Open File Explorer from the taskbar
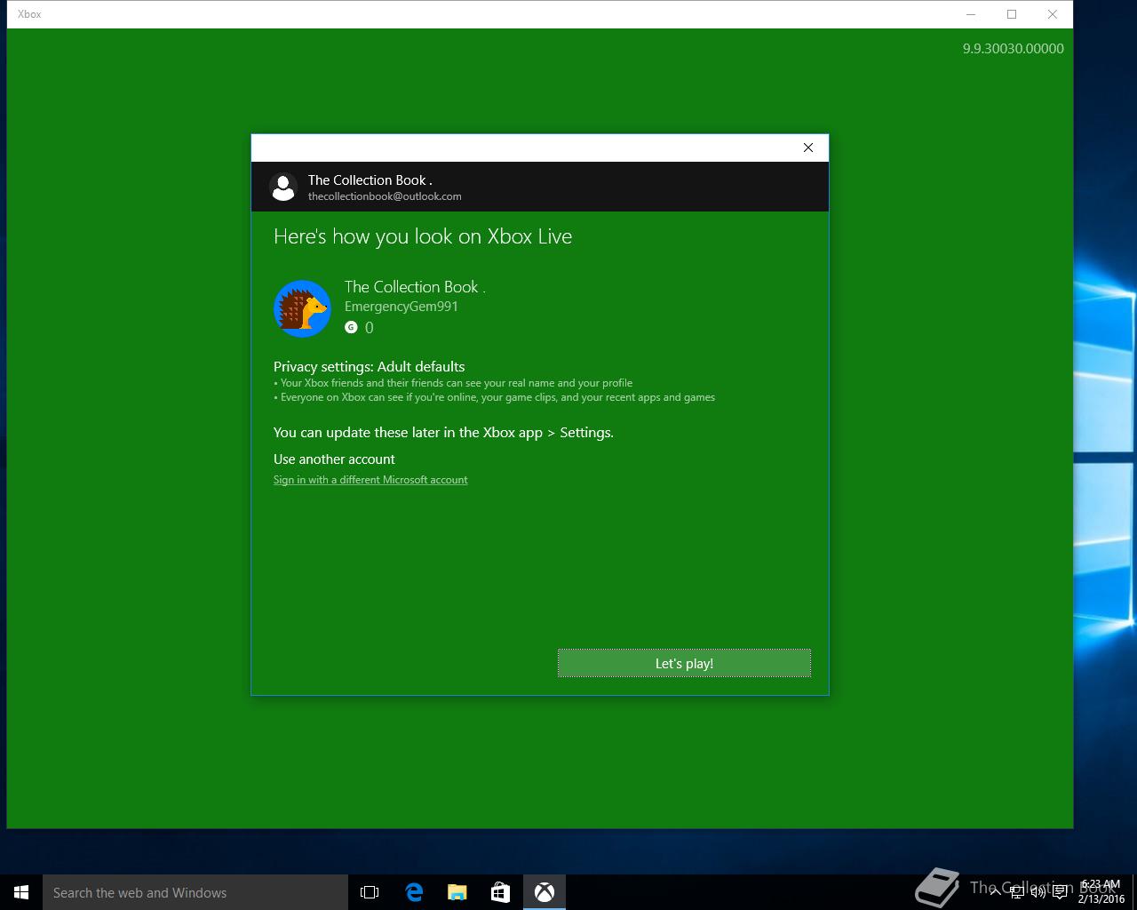Image resolution: width=1137 pixels, height=910 pixels. (x=457, y=892)
